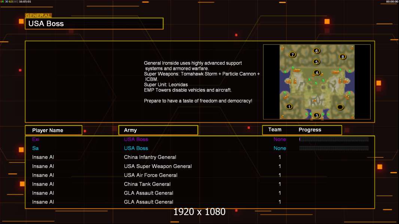Click the 'Super Unit: Leonidas' line
Image resolution: width=399 pixels, height=224 pixels.
coord(166,84)
